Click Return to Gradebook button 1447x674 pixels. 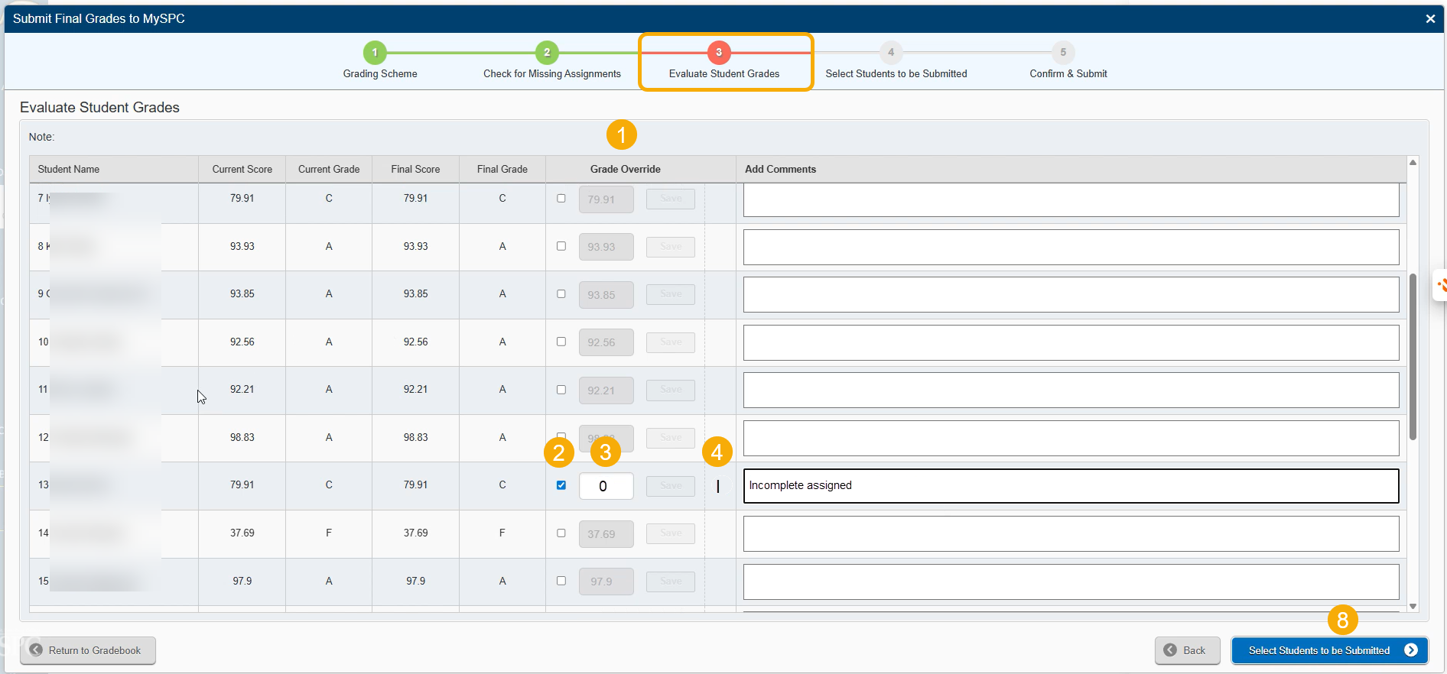tap(88, 650)
